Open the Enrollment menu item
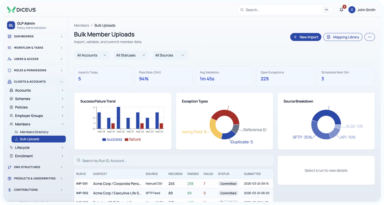 36,156
